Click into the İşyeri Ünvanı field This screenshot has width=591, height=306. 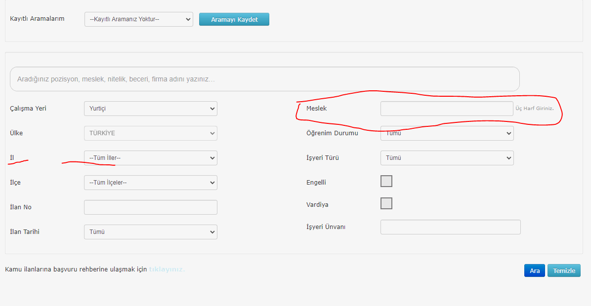click(x=450, y=227)
